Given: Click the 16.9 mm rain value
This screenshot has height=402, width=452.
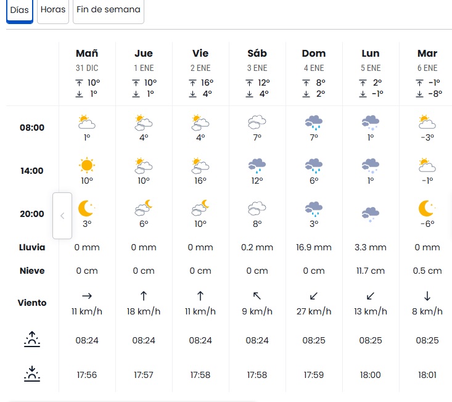Looking at the screenshot, I should click(x=314, y=247).
